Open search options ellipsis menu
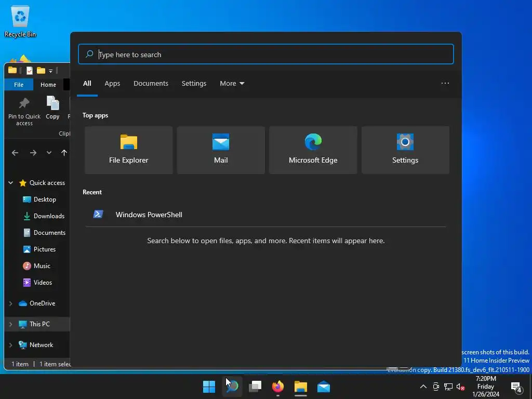This screenshot has height=399, width=532. click(445, 83)
